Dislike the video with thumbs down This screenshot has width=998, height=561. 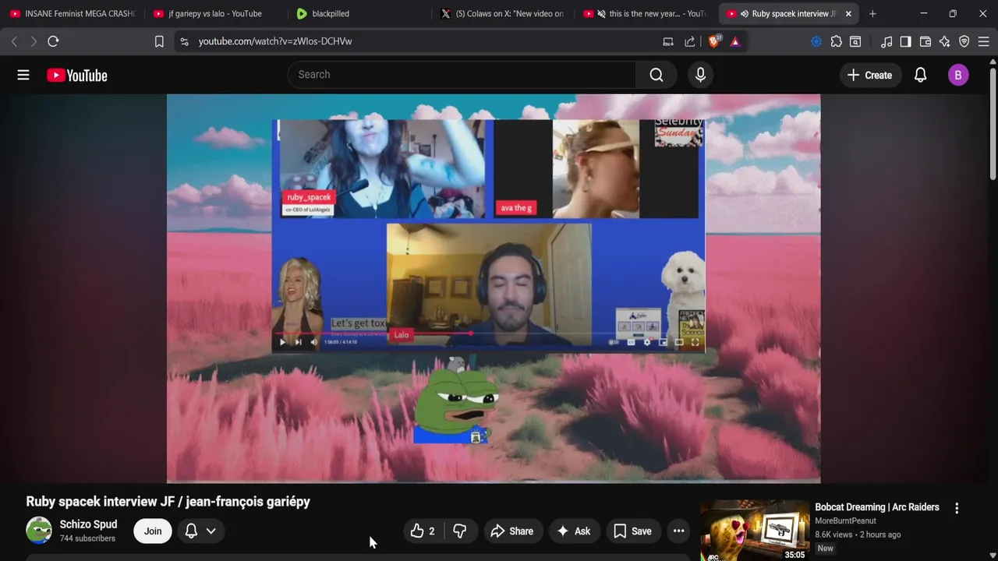[x=460, y=531]
